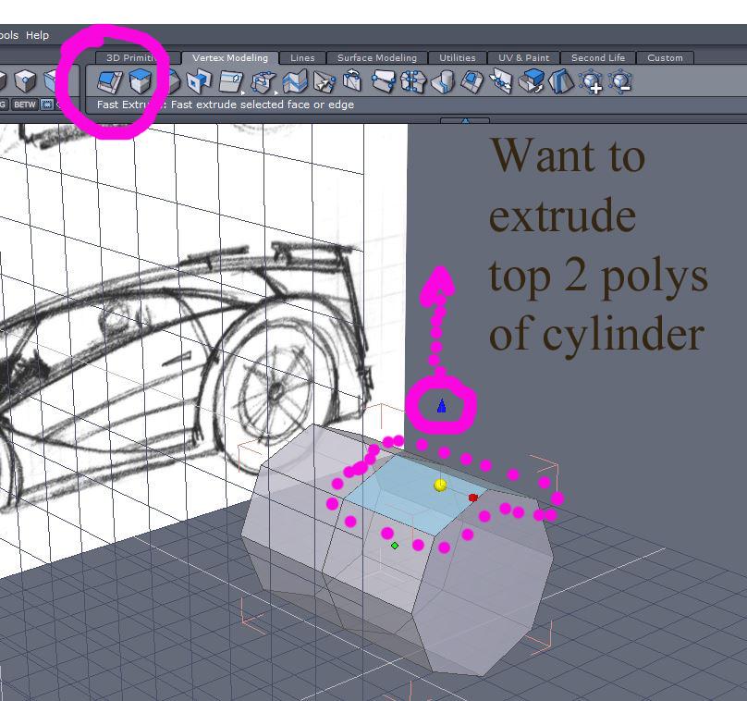
Task: Click the connect edges arrows icon
Action: (x=502, y=81)
